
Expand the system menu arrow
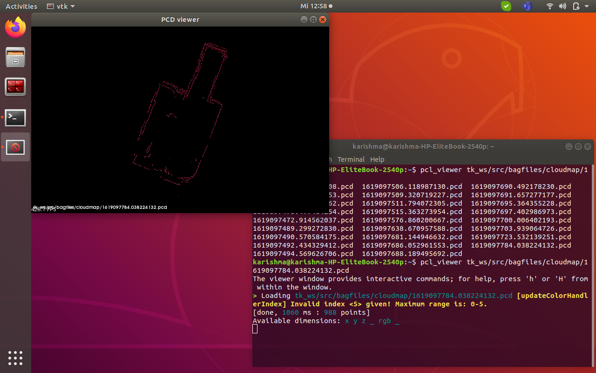click(587, 6)
